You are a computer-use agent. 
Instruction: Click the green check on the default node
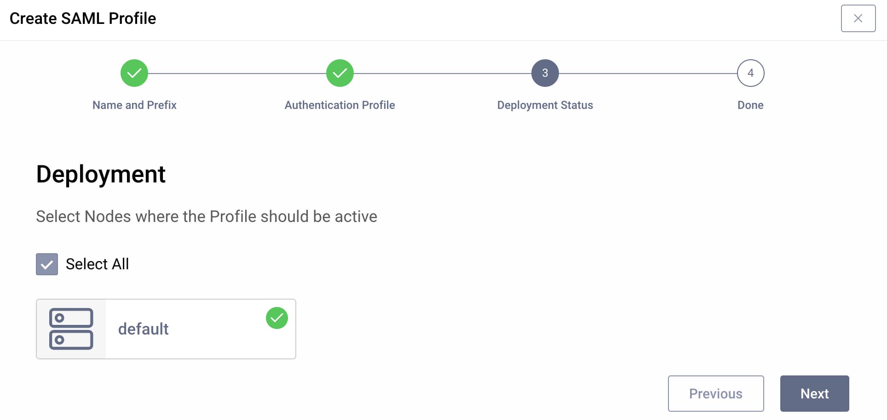point(277,318)
